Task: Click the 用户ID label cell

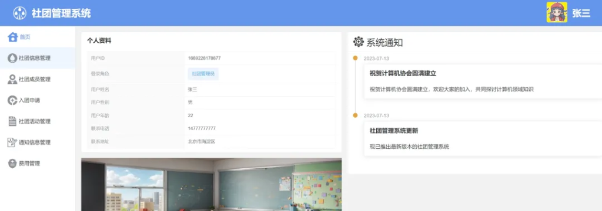Action: (136, 58)
